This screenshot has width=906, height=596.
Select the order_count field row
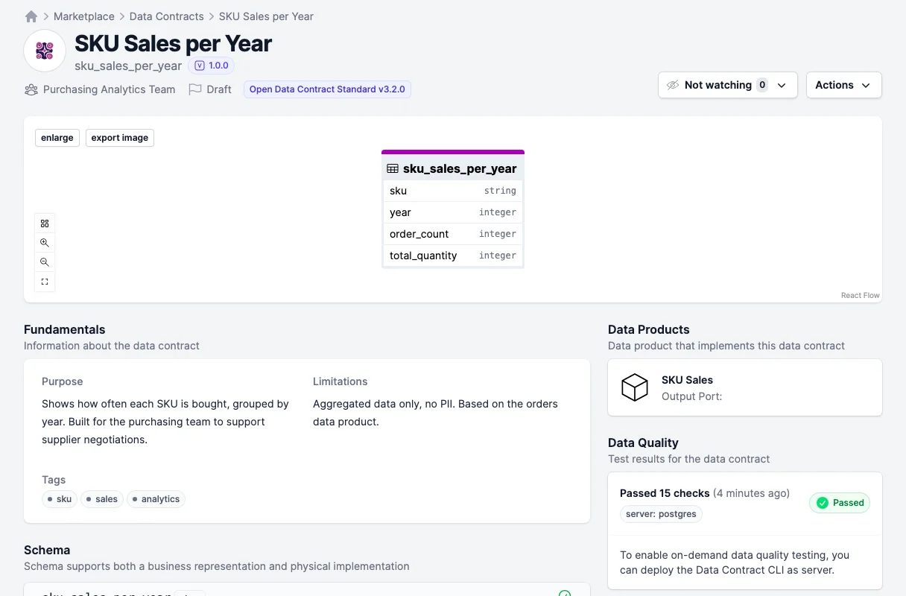tap(453, 234)
